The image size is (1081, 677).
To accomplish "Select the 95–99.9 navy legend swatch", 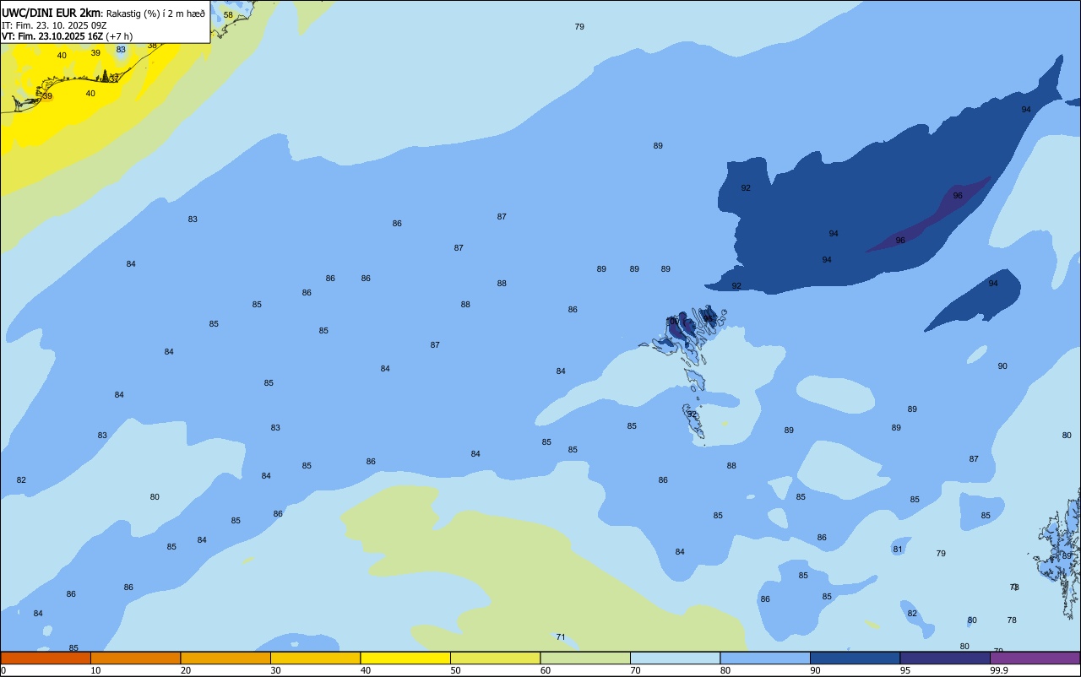I will [x=945, y=658].
